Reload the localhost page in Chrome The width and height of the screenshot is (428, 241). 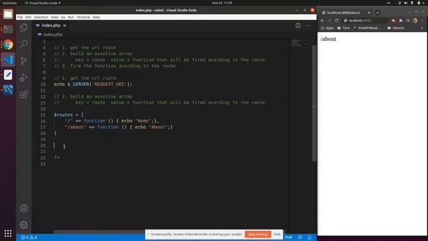point(336,21)
